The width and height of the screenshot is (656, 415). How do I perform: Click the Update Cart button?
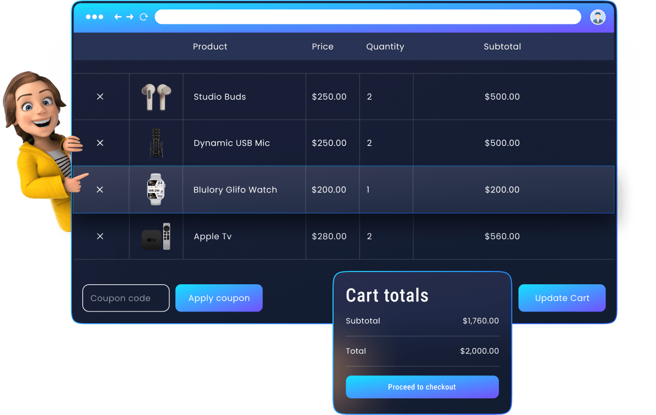click(562, 298)
